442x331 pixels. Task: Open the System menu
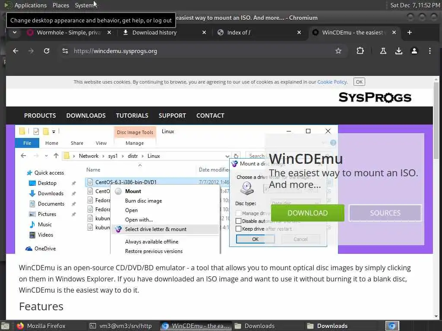(x=84, y=5)
